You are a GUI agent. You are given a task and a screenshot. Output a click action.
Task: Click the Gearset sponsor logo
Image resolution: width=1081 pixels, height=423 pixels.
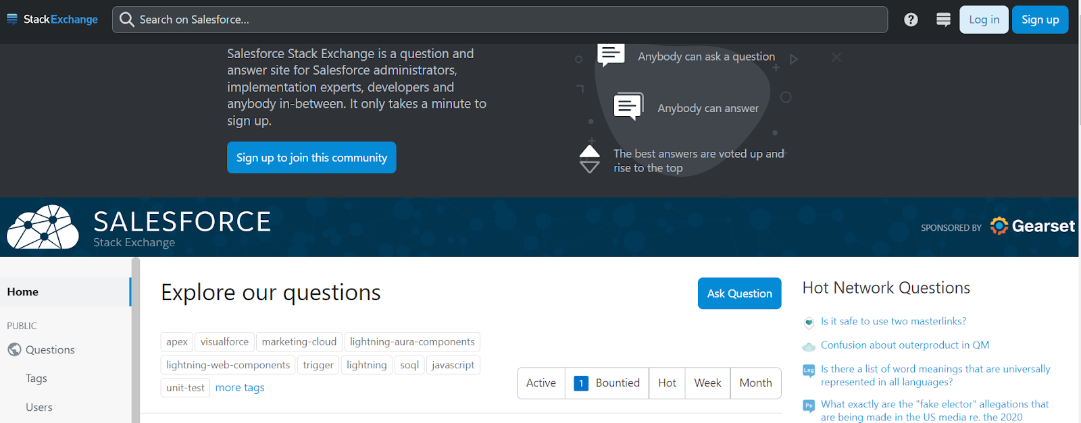pos(1032,226)
